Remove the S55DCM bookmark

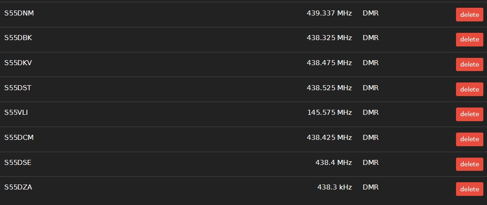click(469, 139)
